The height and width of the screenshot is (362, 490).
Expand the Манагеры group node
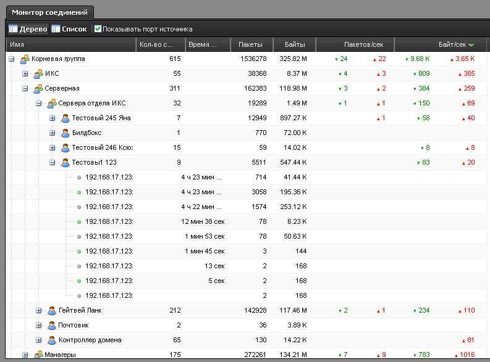[25, 355]
